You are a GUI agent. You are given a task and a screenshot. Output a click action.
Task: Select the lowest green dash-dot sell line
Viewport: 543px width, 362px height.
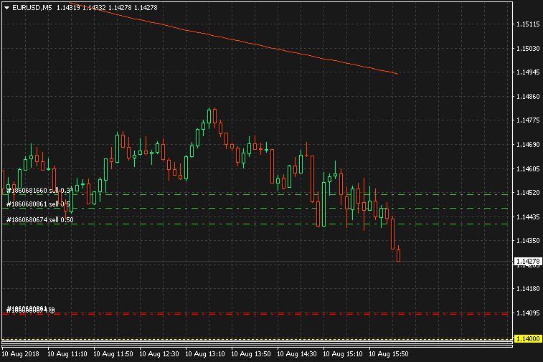click(287, 224)
